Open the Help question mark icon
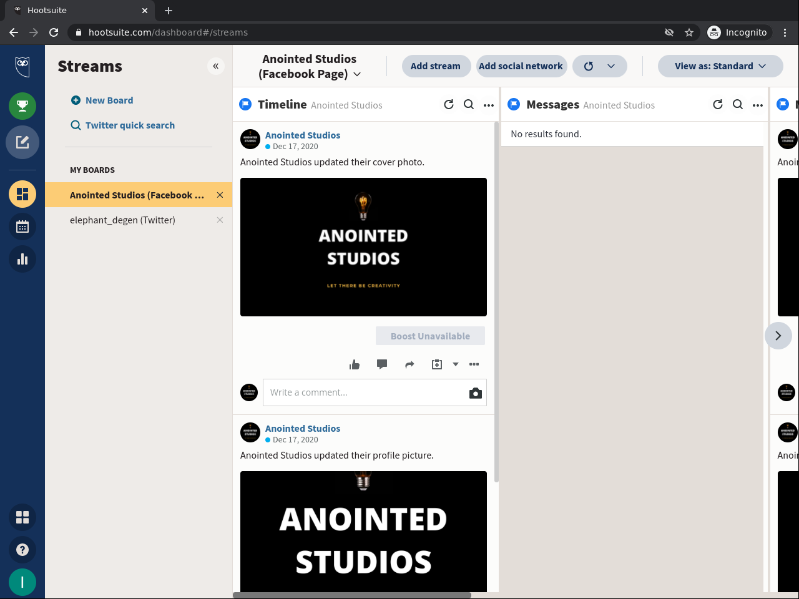 click(x=22, y=550)
